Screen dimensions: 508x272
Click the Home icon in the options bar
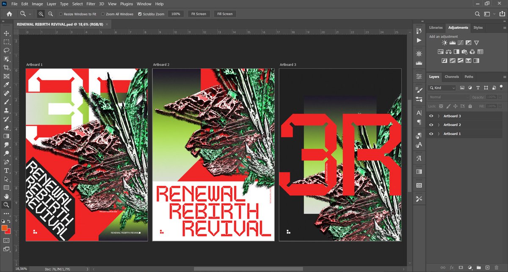tap(9, 14)
